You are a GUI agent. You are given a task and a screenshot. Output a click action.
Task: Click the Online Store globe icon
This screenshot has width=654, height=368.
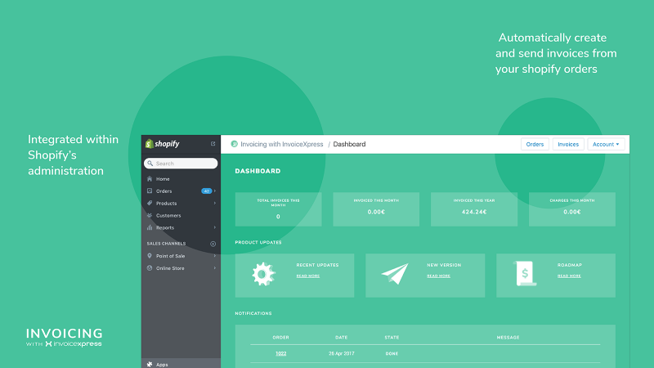(x=150, y=268)
